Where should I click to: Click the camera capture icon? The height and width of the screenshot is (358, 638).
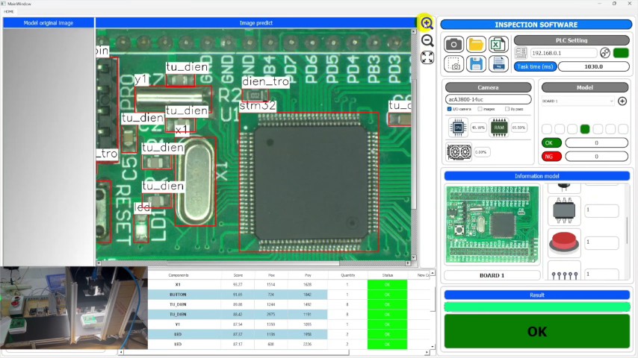453,44
